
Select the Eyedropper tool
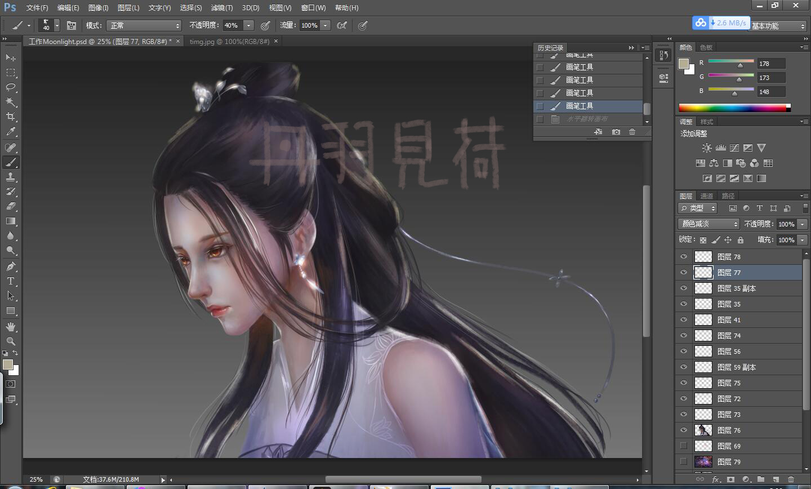click(x=11, y=132)
